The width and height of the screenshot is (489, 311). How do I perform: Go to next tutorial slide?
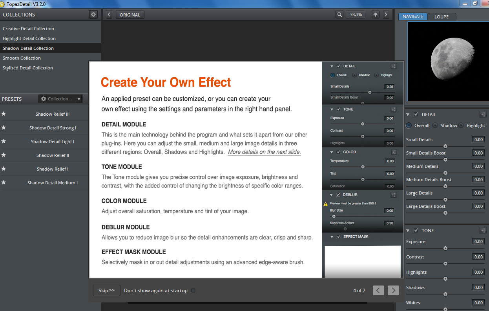[x=393, y=290]
